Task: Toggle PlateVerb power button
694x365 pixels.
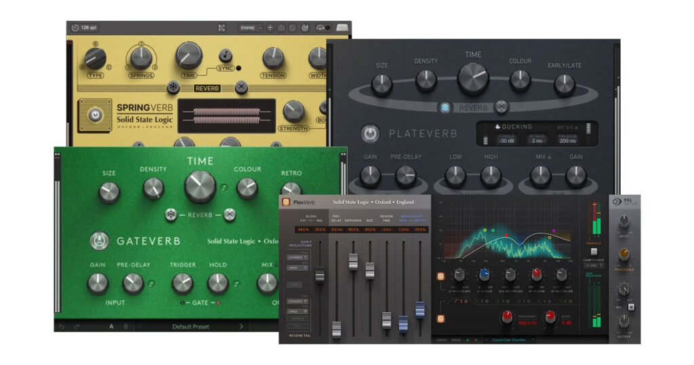Action: point(370,134)
